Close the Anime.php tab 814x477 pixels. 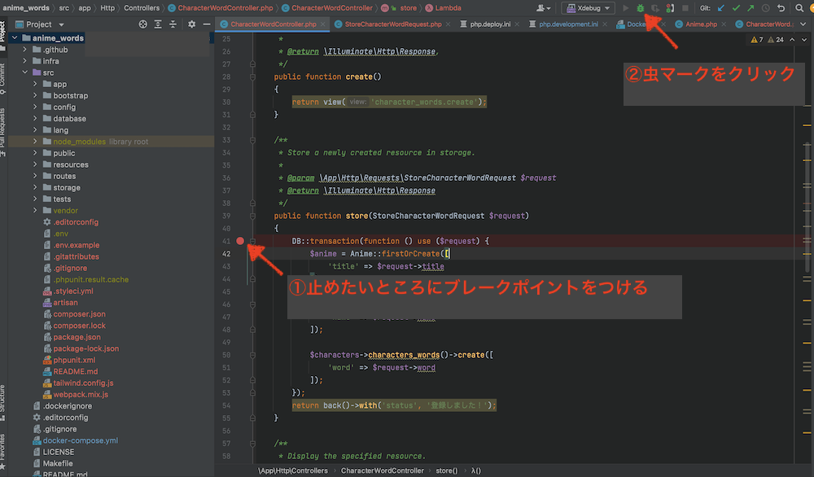(724, 24)
